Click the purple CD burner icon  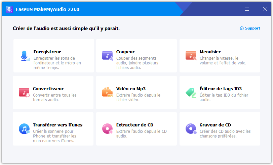[191, 129]
